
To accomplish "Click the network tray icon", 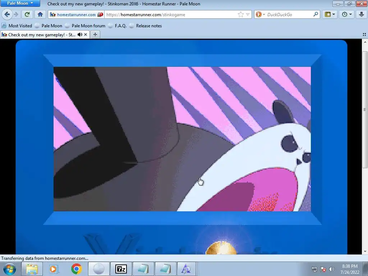I will 314,269.
